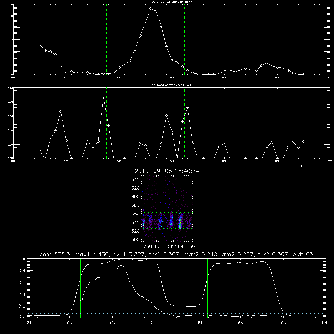Image resolution: width=334 pixels, height=334 pixels.
Task: Click the '0.15' y-axis label of the dusk plot
Action: pyautogui.click(x=10, y=116)
